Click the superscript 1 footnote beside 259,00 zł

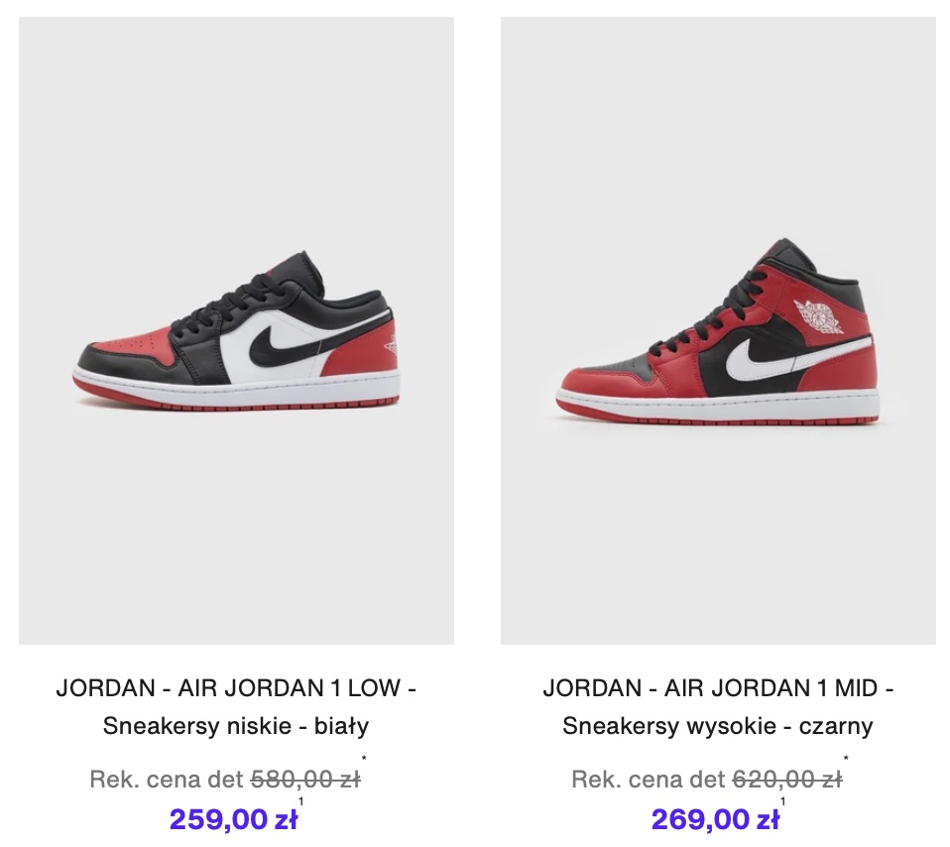coord(300,801)
